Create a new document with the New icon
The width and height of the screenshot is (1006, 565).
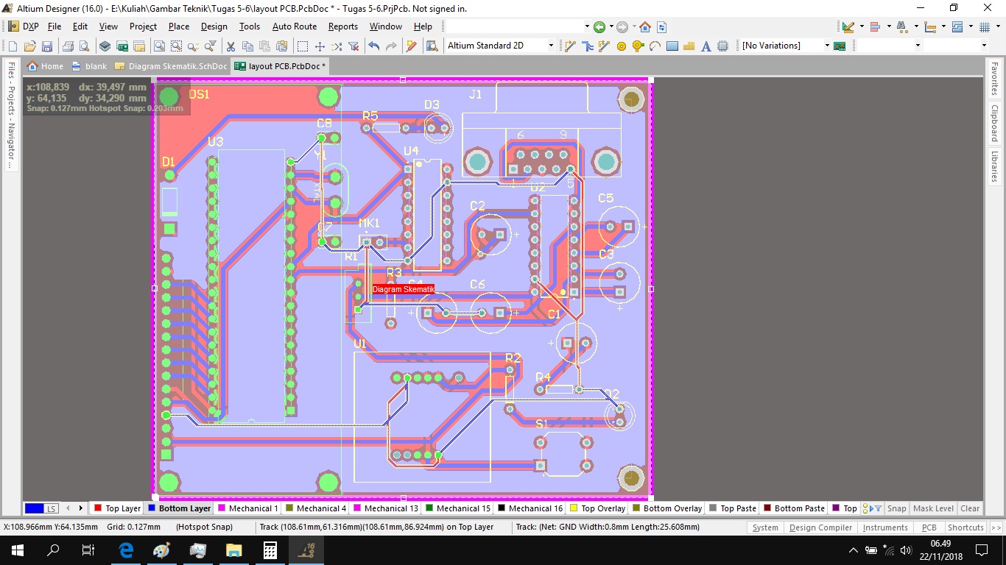click(x=13, y=46)
